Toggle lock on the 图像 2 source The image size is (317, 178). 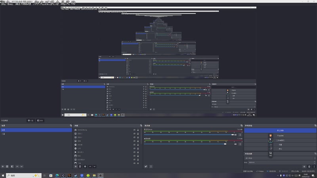tap(138, 137)
